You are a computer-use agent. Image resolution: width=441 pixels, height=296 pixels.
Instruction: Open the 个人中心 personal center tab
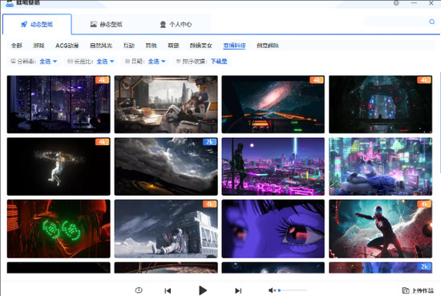point(176,25)
